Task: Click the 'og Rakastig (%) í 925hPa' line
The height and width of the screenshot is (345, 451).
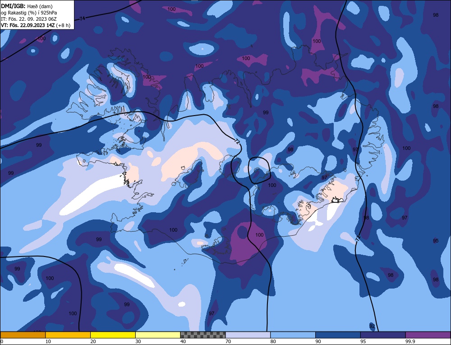Action: pos(29,12)
